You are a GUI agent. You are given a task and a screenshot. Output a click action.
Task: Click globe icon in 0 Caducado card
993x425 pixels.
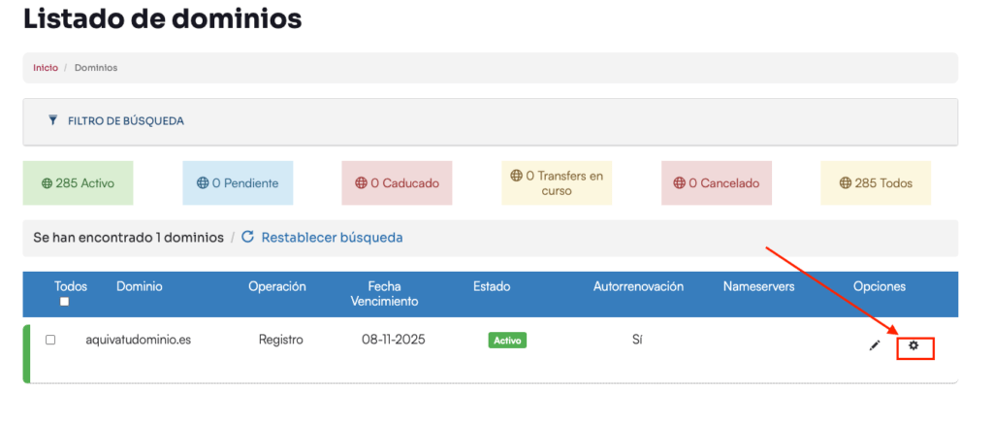click(x=362, y=183)
